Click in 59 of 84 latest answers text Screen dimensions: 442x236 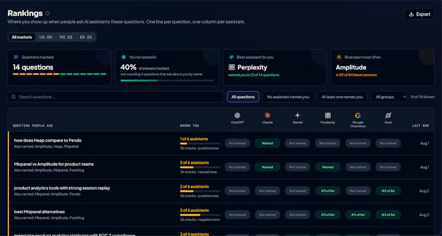[x=356, y=75]
